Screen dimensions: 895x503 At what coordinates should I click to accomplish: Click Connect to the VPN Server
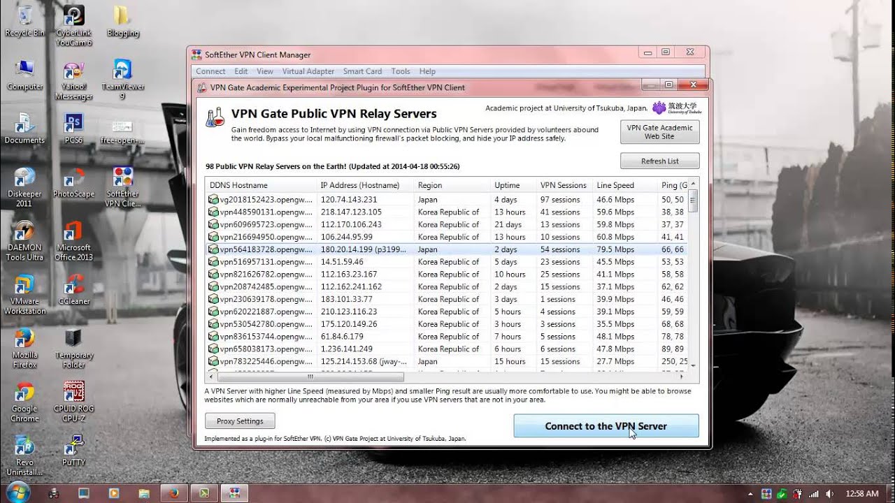[x=606, y=425]
